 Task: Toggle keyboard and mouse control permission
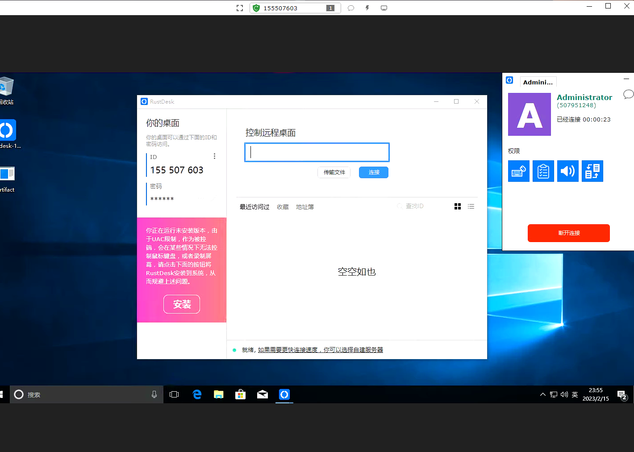pos(519,171)
